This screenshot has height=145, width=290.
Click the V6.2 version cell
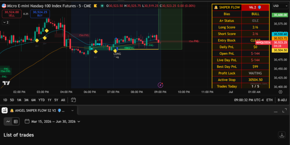pyautogui.click(x=255, y=7)
